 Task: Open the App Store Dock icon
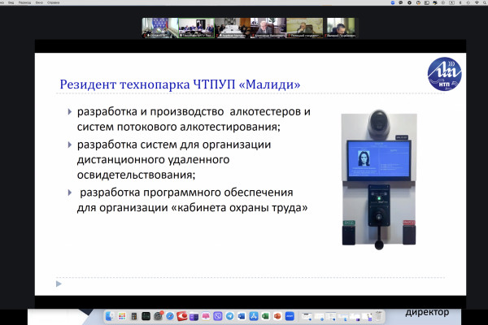[254, 316]
